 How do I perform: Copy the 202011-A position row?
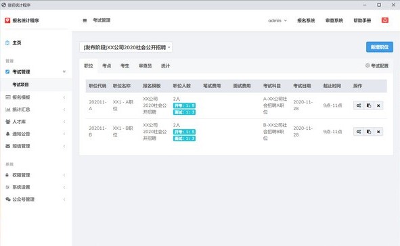(x=369, y=105)
